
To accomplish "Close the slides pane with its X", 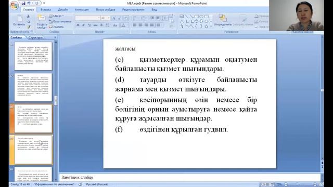I will [55, 37].
